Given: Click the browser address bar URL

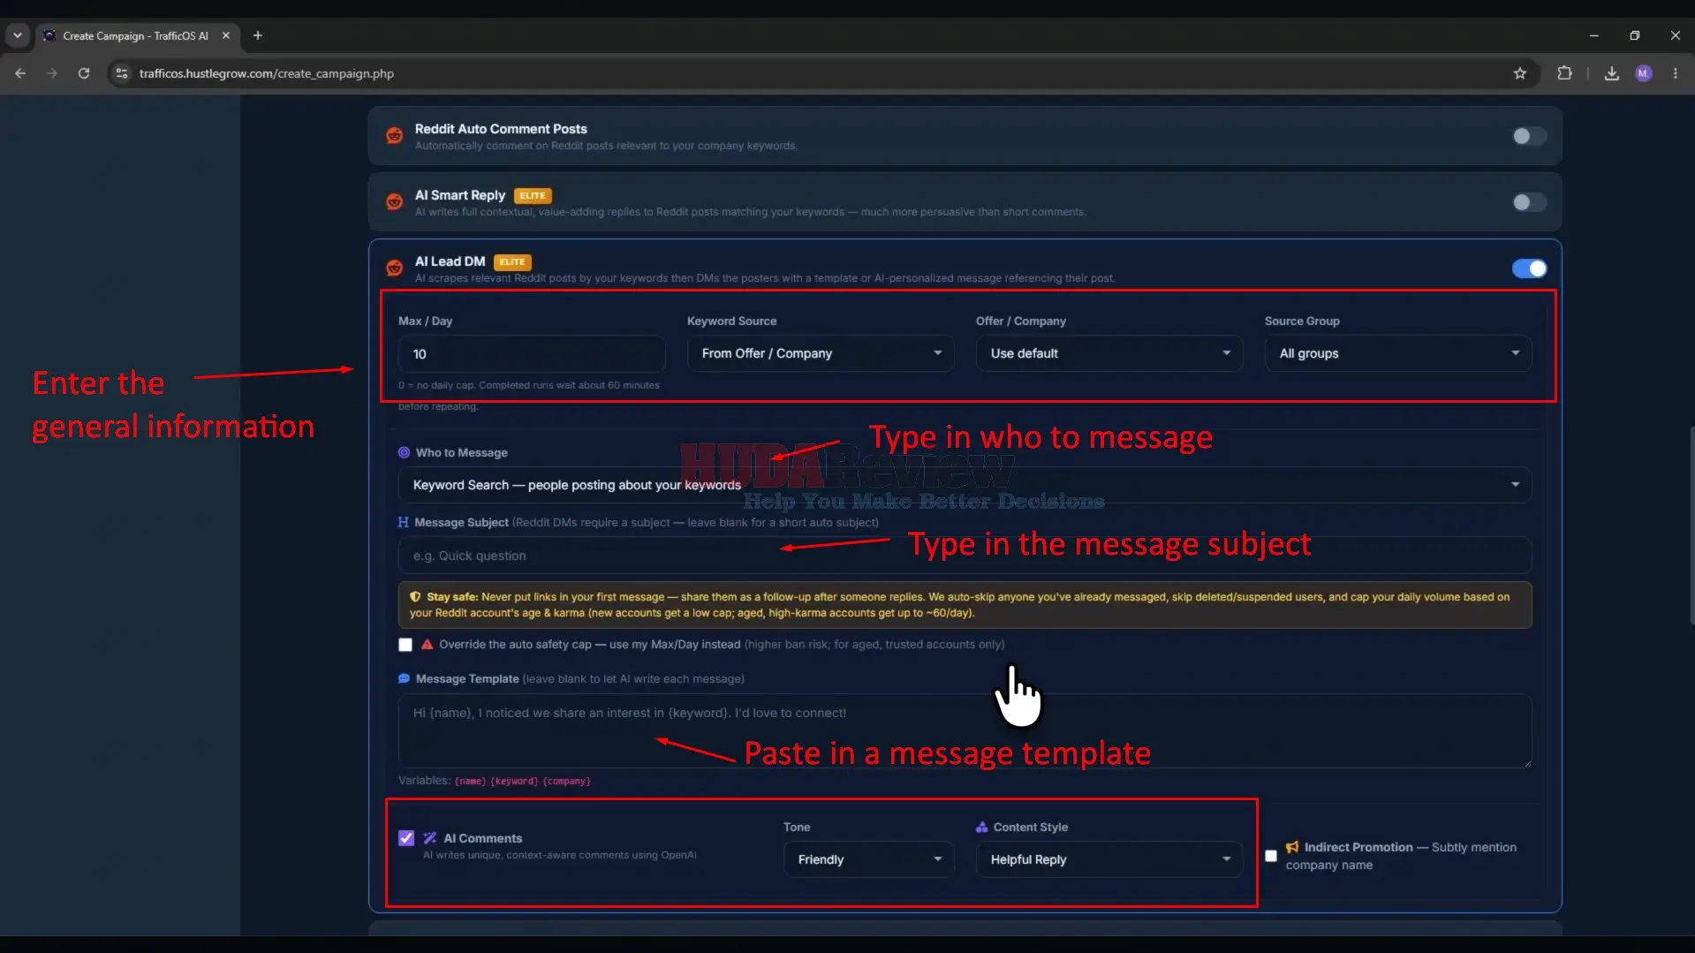Looking at the screenshot, I should (x=267, y=73).
